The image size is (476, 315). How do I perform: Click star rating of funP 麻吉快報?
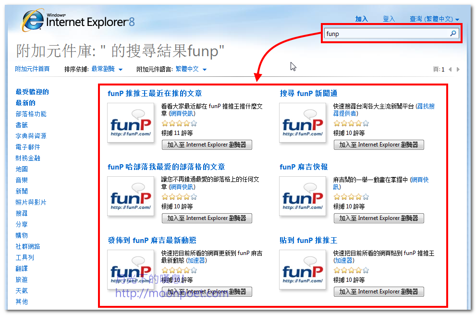[351, 197]
